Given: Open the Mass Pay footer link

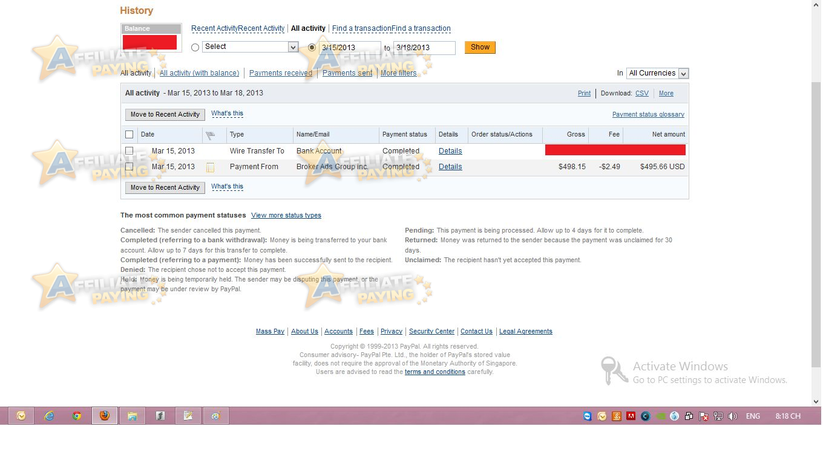Looking at the screenshot, I should point(270,332).
